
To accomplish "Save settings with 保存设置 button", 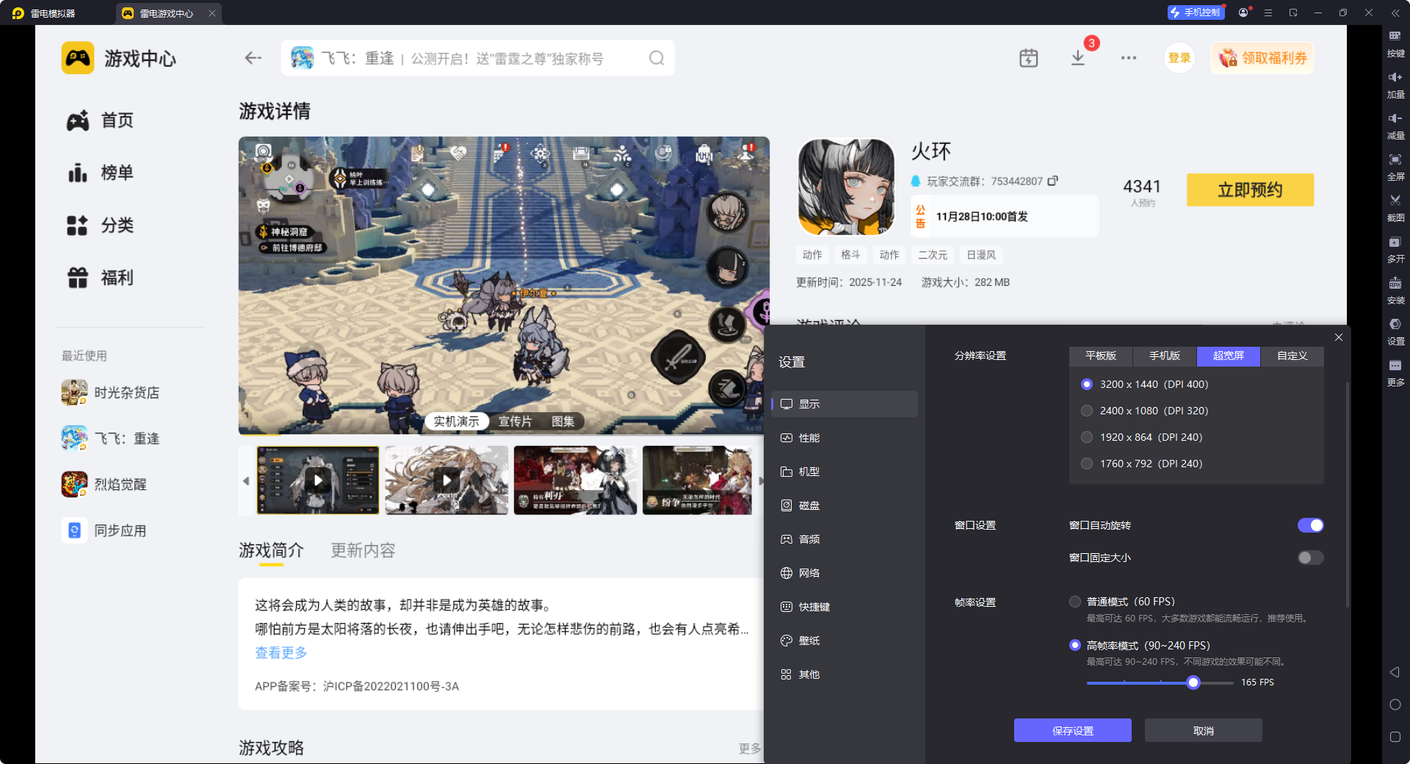I will click(x=1072, y=730).
